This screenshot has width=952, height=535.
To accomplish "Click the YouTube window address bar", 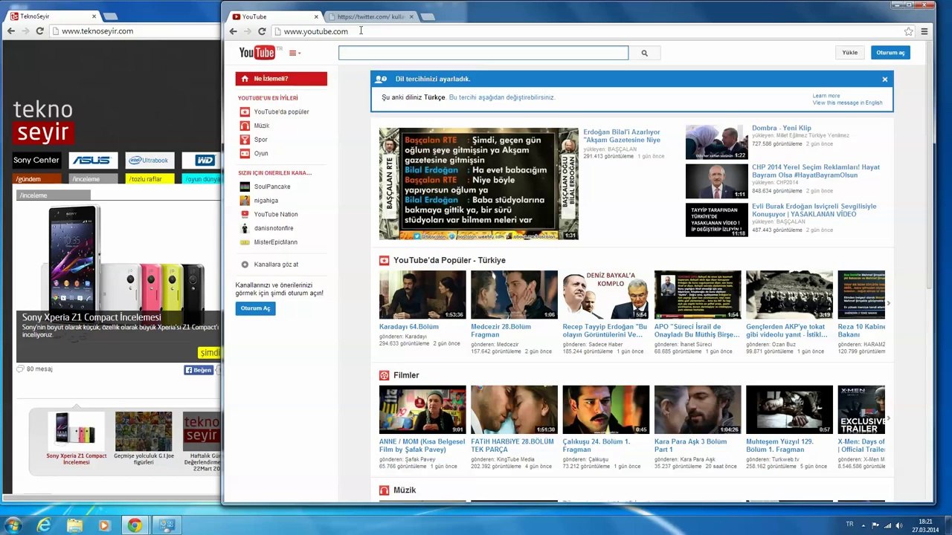I will pyautogui.click(x=594, y=31).
